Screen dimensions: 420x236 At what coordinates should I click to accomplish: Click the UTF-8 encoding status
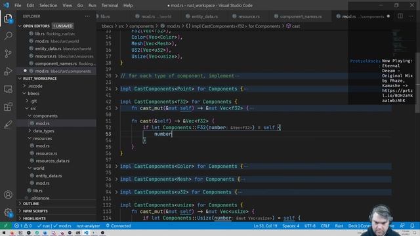tap(310, 226)
